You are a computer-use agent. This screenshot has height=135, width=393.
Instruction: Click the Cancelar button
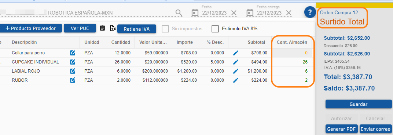click(375, 119)
